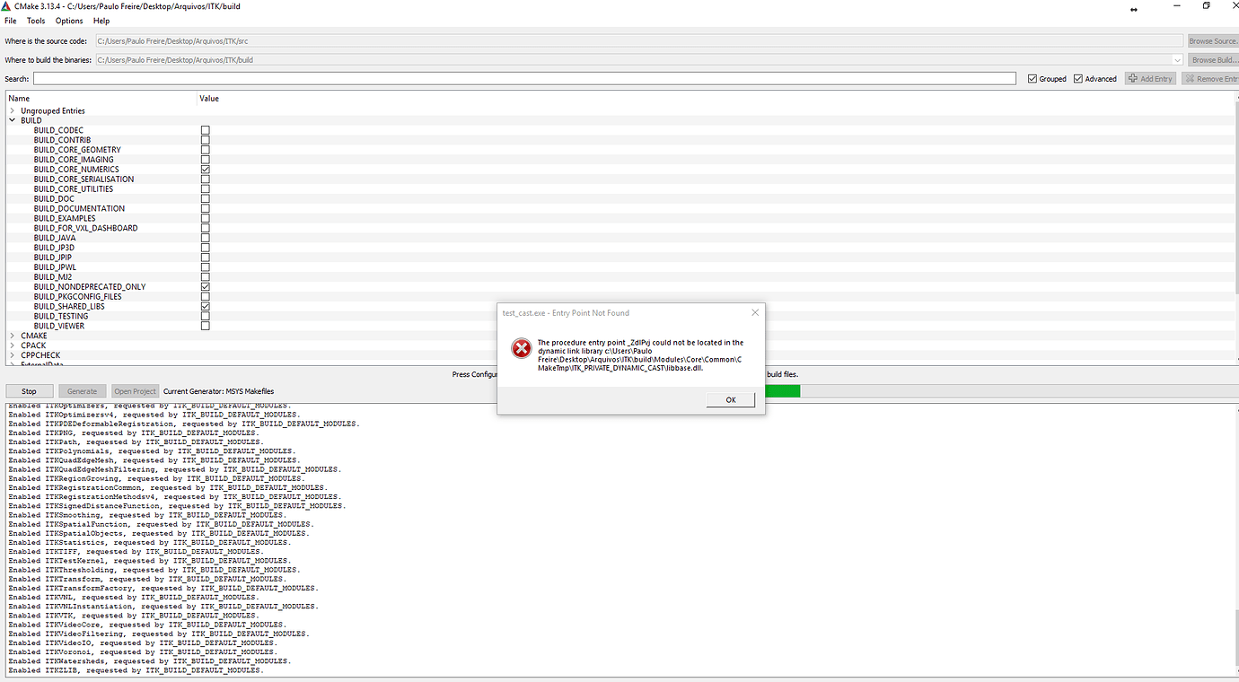Toggle the Grouped checkbox
Image resolution: width=1239 pixels, height=682 pixels.
(1033, 79)
